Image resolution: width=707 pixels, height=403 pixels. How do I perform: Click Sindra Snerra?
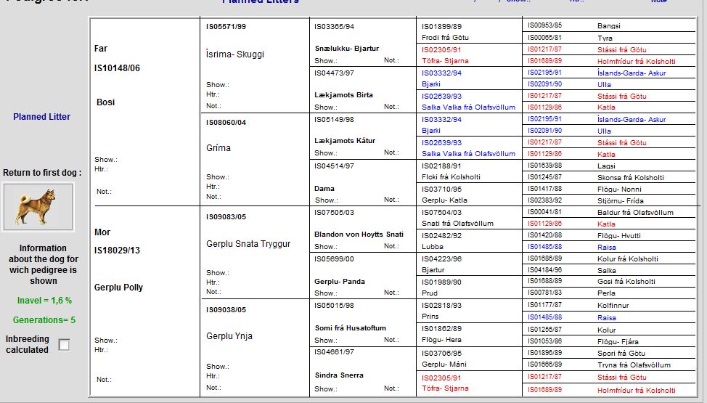339,375
